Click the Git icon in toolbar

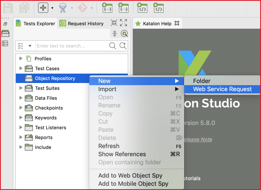pyautogui.click(x=82, y=8)
